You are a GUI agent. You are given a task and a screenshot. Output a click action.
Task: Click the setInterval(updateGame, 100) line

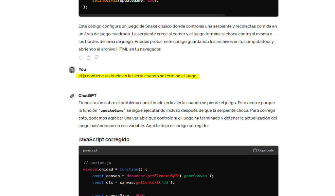coord(125,1)
